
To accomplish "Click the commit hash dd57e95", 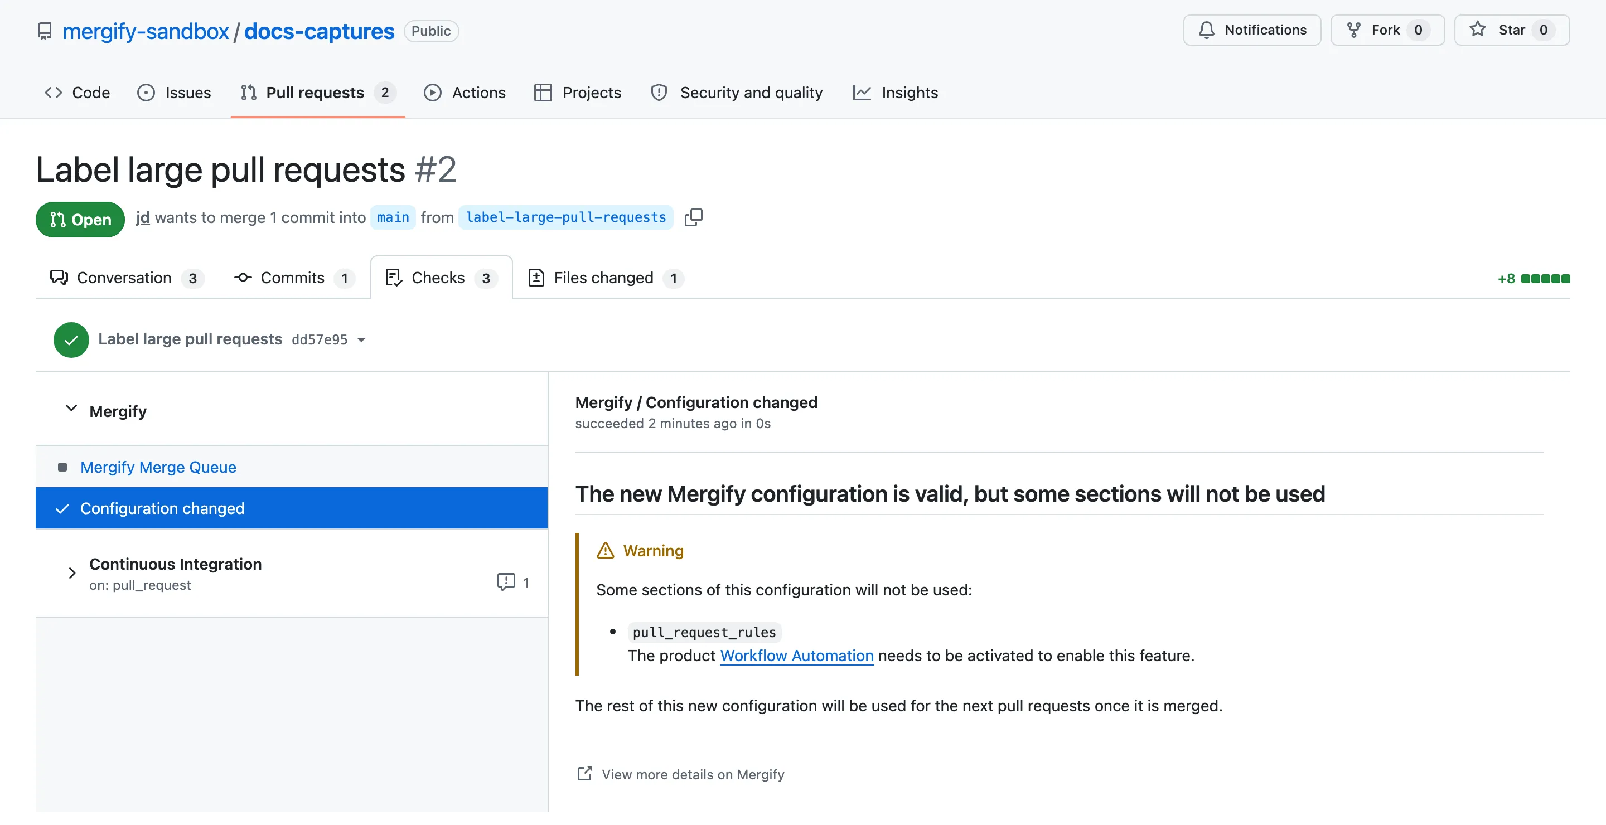I will (319, 339).
